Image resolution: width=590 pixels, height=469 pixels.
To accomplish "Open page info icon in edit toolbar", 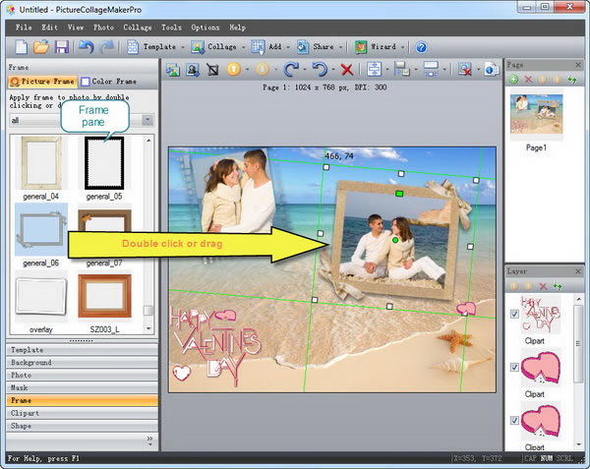I will (491, 69).
